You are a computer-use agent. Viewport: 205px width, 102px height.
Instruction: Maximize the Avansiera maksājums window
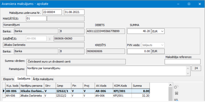click(189, 4)
